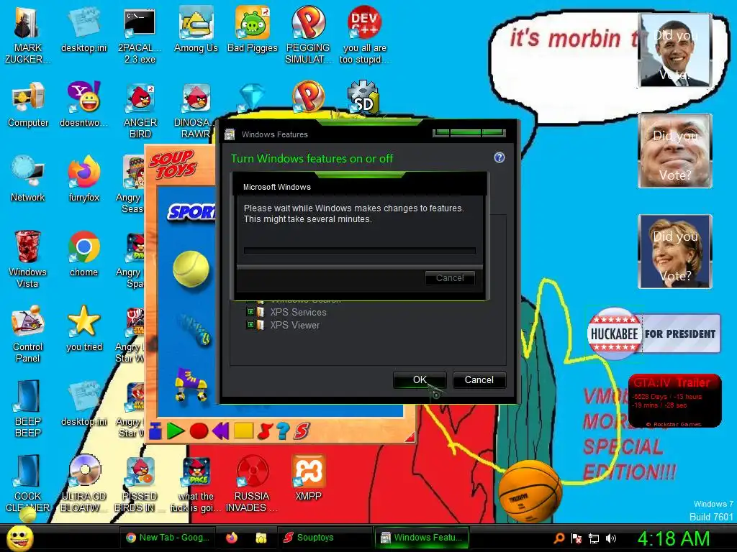The width and height of the screenshot is (737, 552).
Task: Launch the chome Chrome shortcut
Action: click(x=83, y=254)
